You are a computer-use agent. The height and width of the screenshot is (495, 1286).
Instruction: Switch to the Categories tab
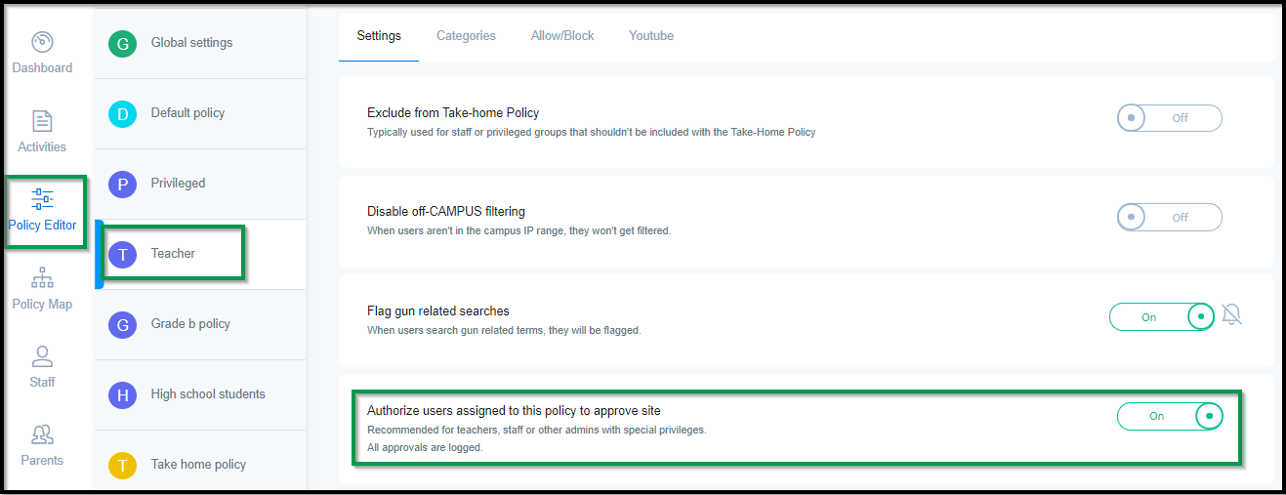coord(466,36)
